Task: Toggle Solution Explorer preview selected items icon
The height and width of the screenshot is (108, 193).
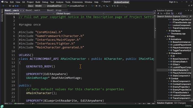Action: pos(181,13)
